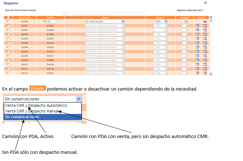Screen dimensions: 243x161
Task: Click the edit icon in row SCL001
Action: (x=197, y=26)
